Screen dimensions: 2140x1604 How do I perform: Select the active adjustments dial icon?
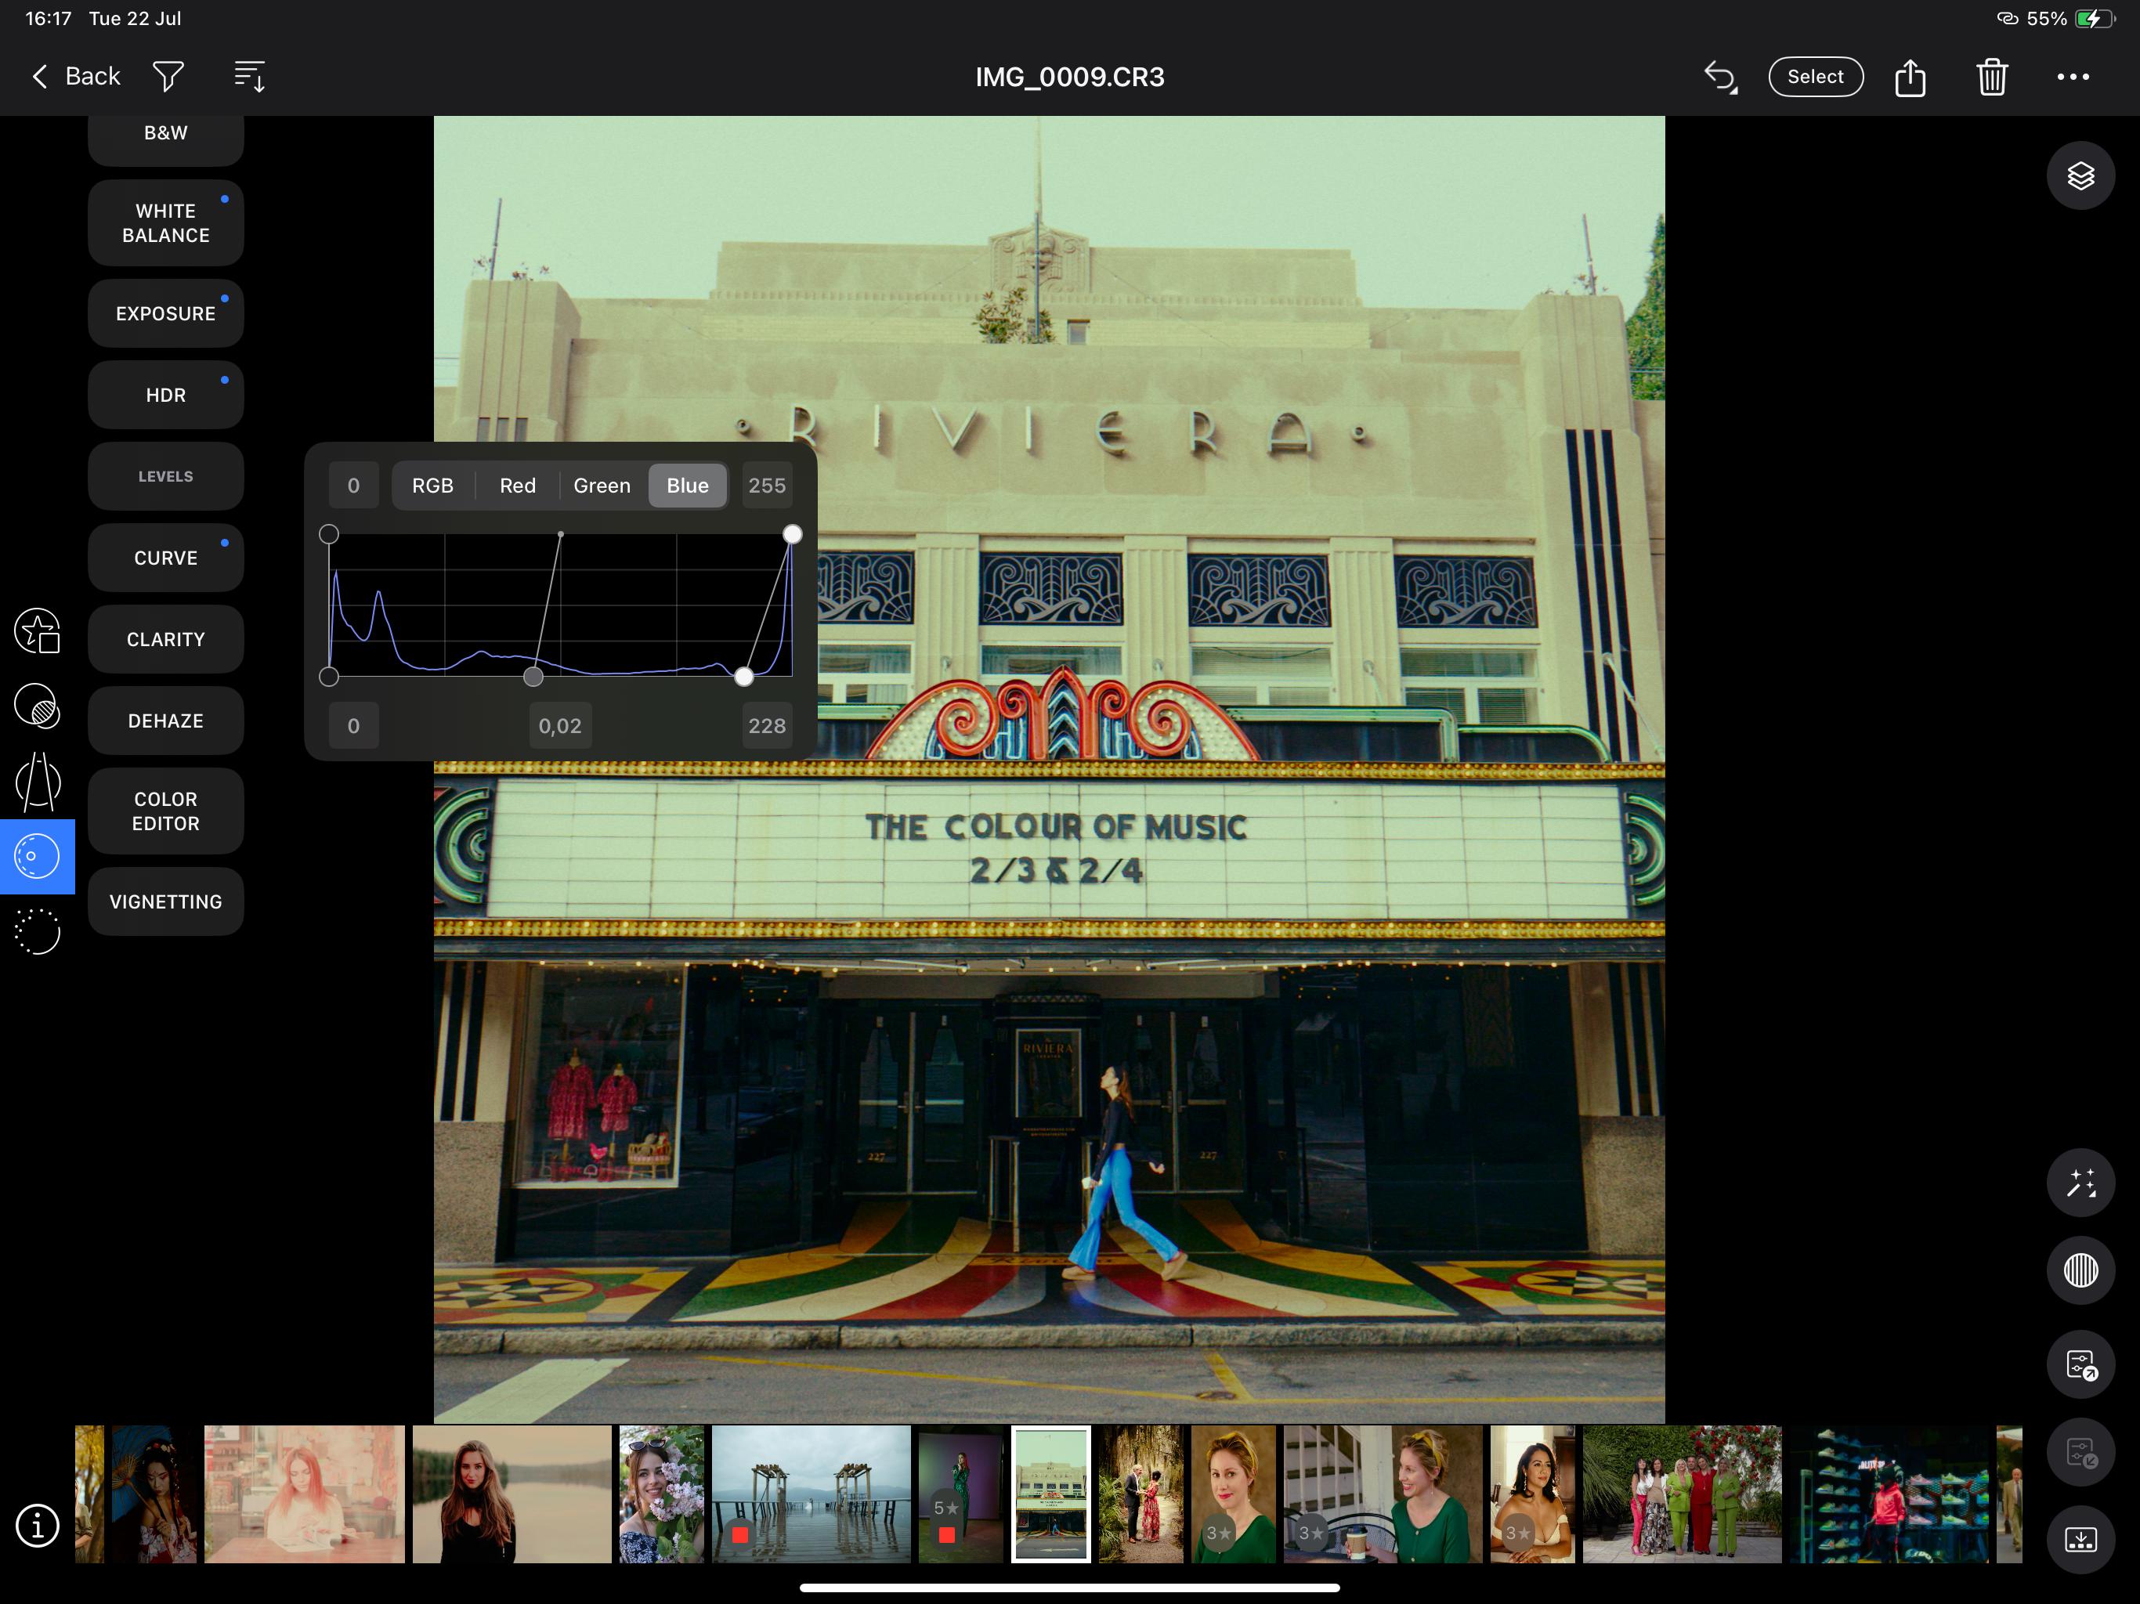coord(38,856)
